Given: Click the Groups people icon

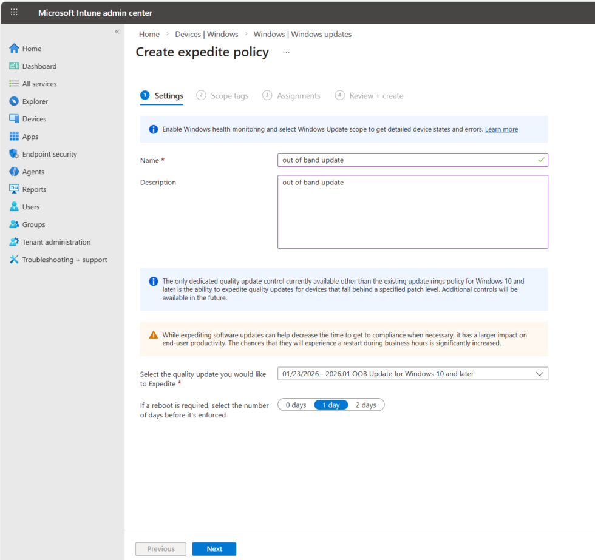Looking at the screenshot, I should [14, 224].
